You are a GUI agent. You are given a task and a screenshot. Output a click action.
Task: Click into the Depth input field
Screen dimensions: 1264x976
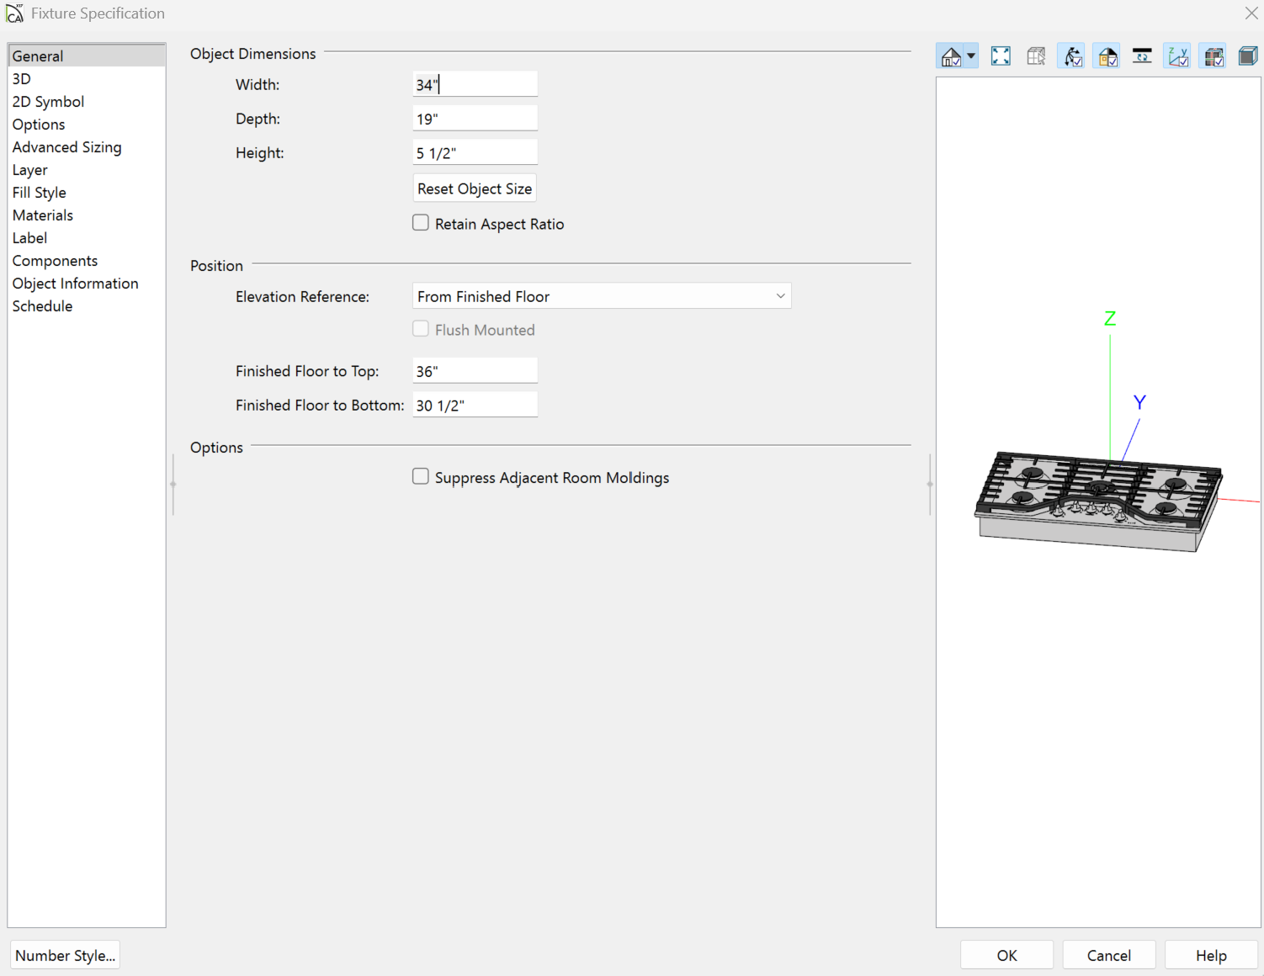click(x=475, y=119)
